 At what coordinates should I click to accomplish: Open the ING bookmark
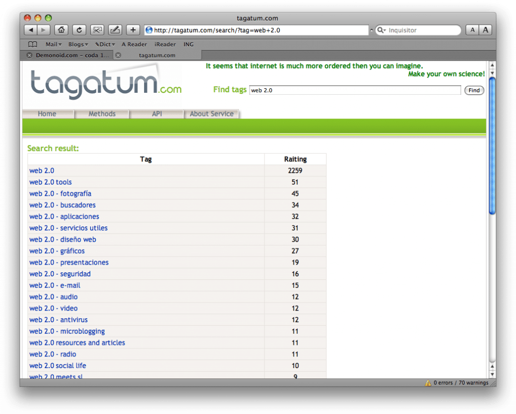[x=188, y=44]
